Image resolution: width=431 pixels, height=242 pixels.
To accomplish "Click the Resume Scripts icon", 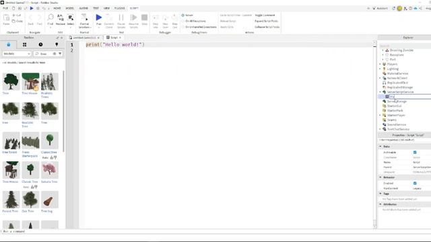I will coord(133,17).
